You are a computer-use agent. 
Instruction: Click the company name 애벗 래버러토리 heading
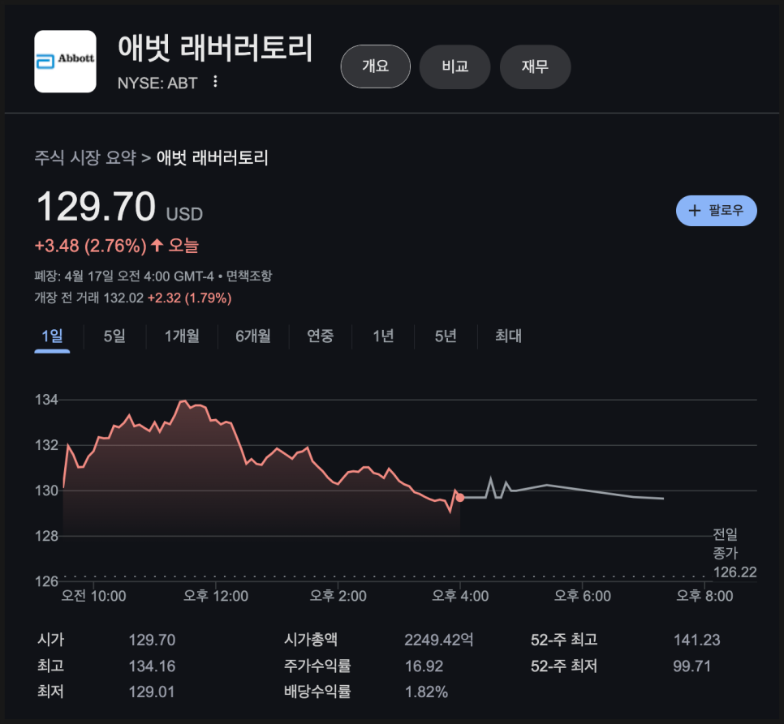pyautogui.click(x=215, y=48)
